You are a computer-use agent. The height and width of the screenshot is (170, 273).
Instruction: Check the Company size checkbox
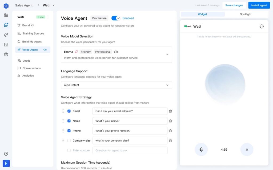69,141
